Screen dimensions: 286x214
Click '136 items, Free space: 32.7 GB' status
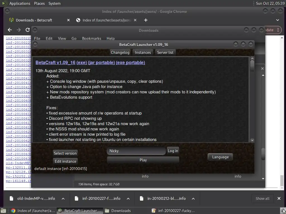click(99, 184)
